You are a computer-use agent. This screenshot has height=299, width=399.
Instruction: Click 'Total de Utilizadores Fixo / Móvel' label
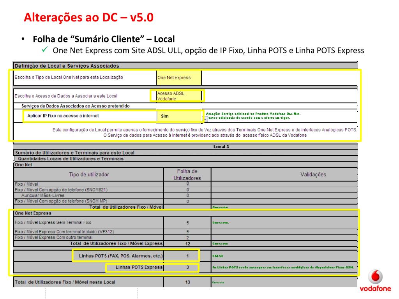(x=126, y=207)
